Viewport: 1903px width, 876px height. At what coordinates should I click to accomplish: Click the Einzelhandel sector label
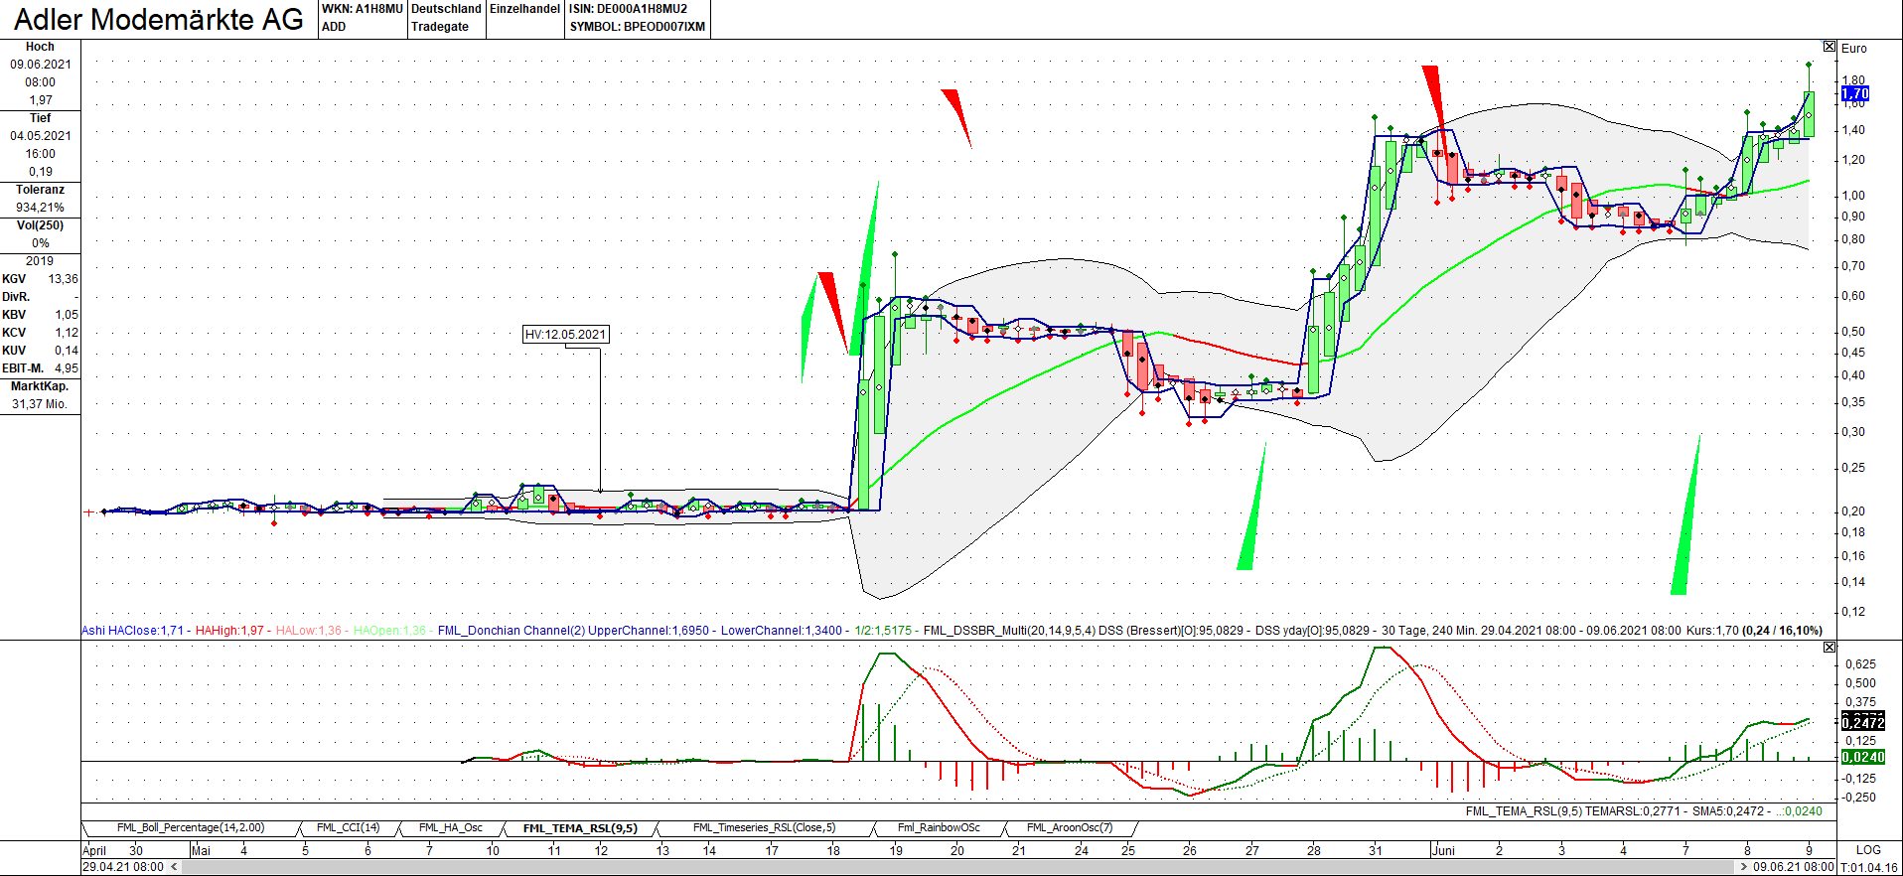524,9
